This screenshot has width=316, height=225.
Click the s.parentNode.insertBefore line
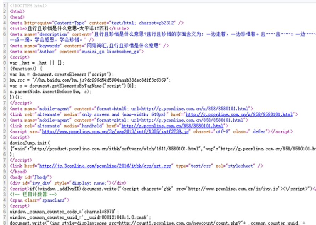50,91
